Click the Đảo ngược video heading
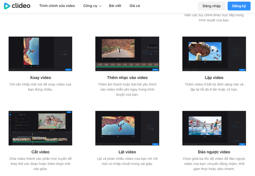 pyautogui.click(x=214, y=152)
